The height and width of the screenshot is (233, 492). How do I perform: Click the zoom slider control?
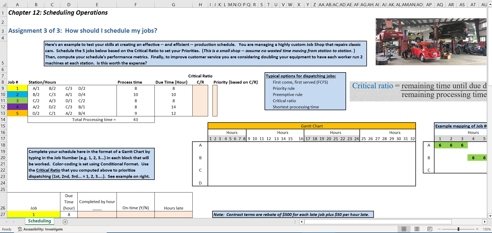pos(458,229)
